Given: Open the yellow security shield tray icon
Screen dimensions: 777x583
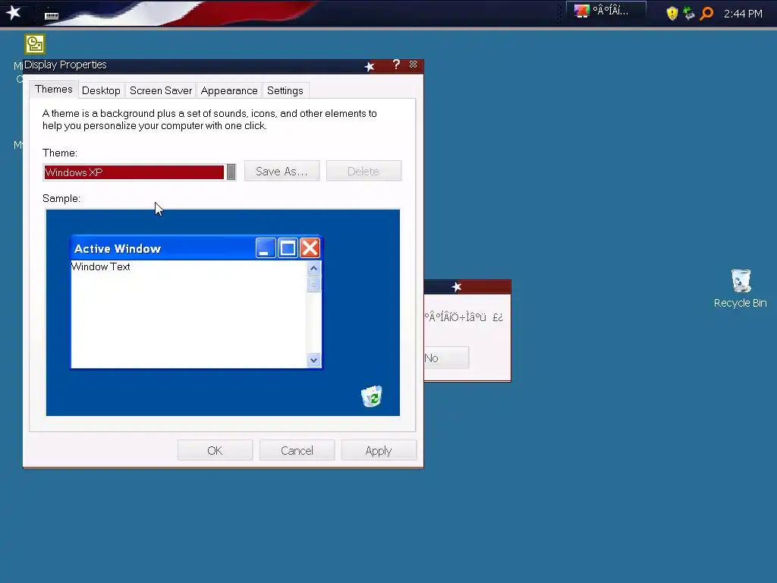Looking at the screenshot, I should pyautogui.click(x=672, y=14).
